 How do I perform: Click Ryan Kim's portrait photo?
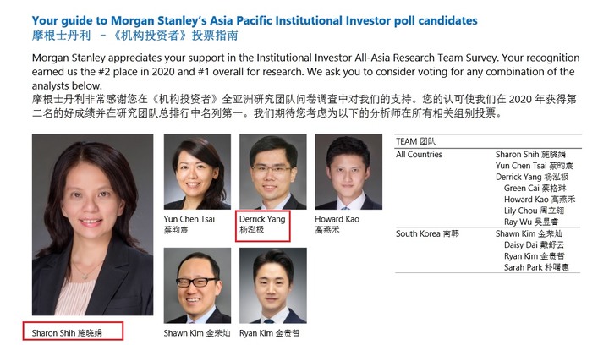(272, 286)
